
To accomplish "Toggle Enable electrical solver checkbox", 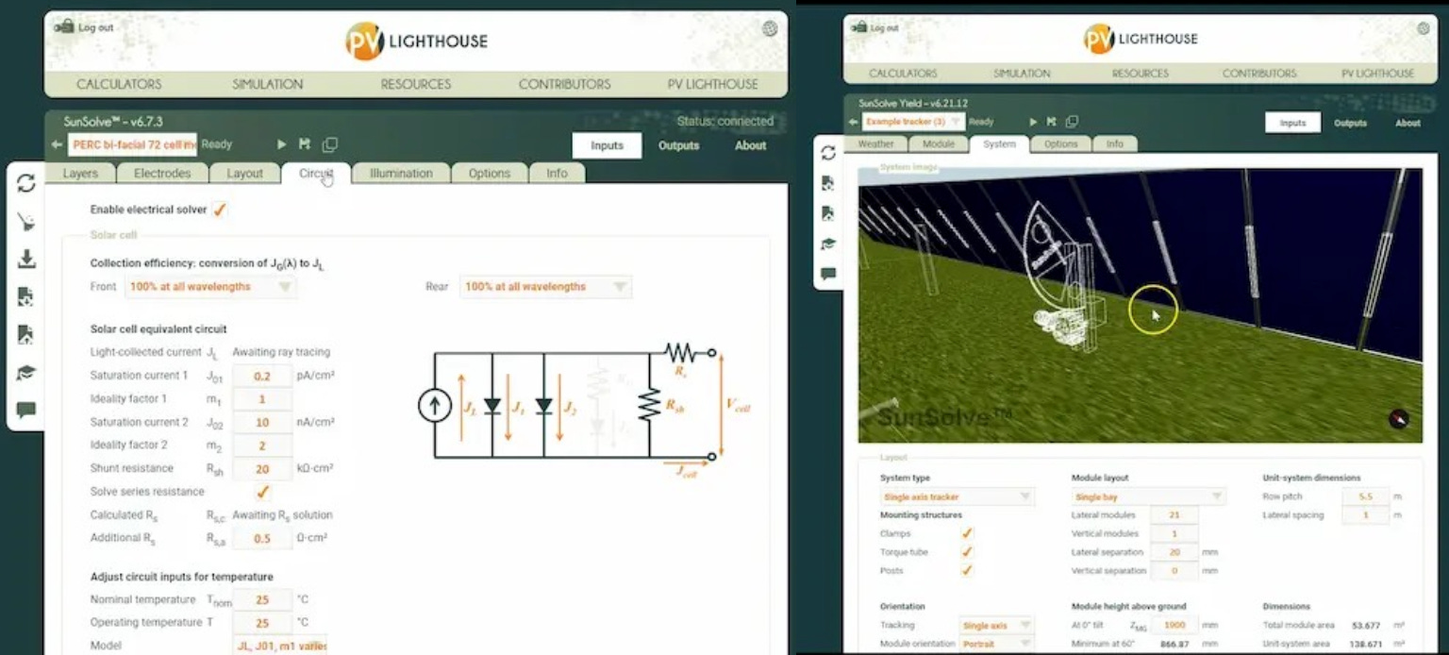I will (219, 210).
